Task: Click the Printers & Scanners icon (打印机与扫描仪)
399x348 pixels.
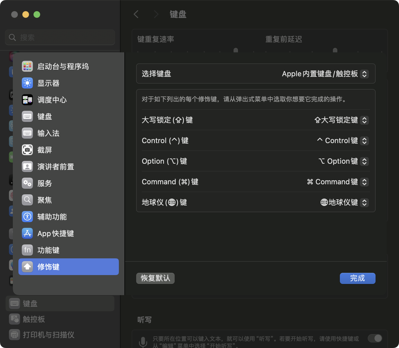Action: pyautogui.click(x=15, y=335)
